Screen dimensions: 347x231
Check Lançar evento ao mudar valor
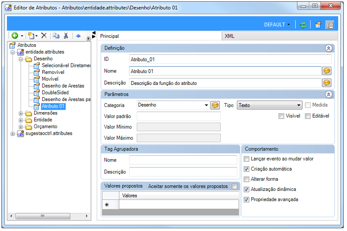(x=246, y=159)
